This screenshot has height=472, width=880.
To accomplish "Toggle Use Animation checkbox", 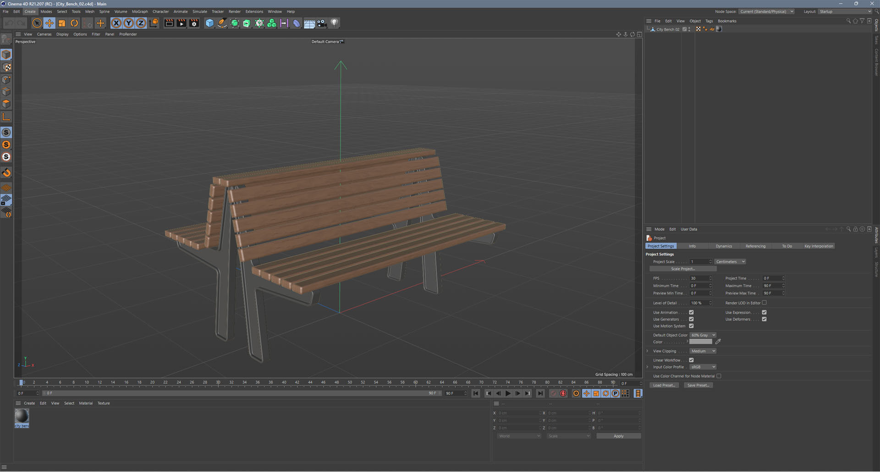I will [x=691, y=313].
